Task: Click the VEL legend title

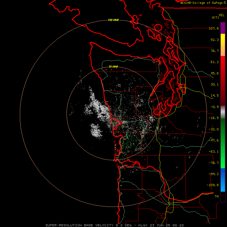Action: [x=221, y=15]
